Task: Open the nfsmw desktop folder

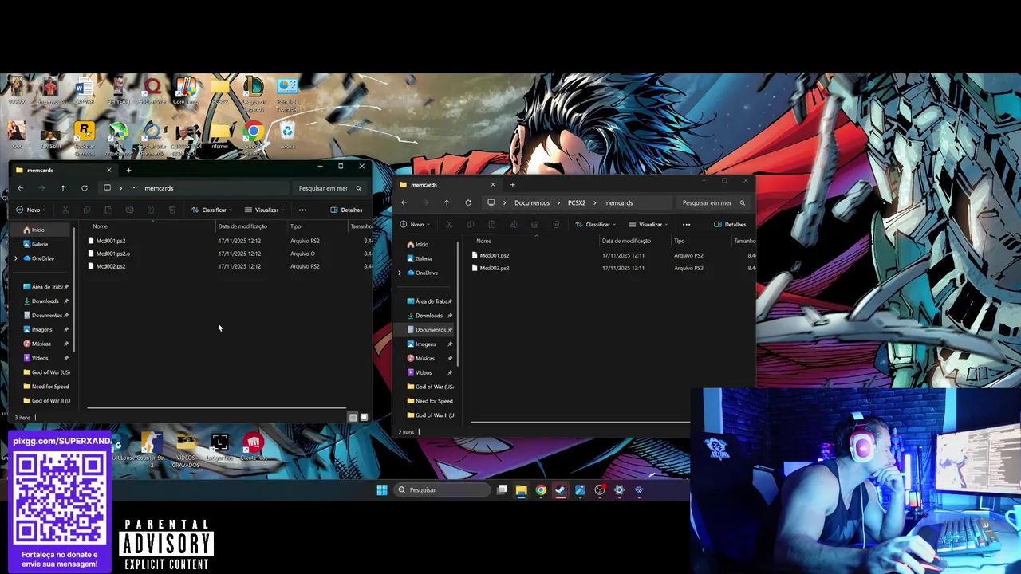Action: coord(219,136)
